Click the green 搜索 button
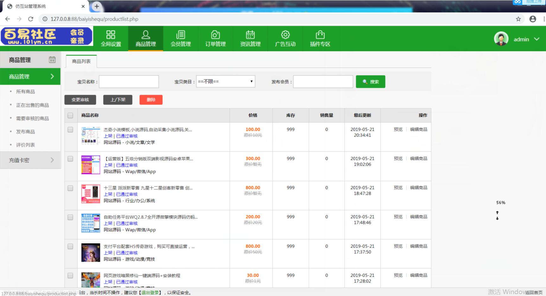Viewport: 546px width, 296px height. pos(371,82)
